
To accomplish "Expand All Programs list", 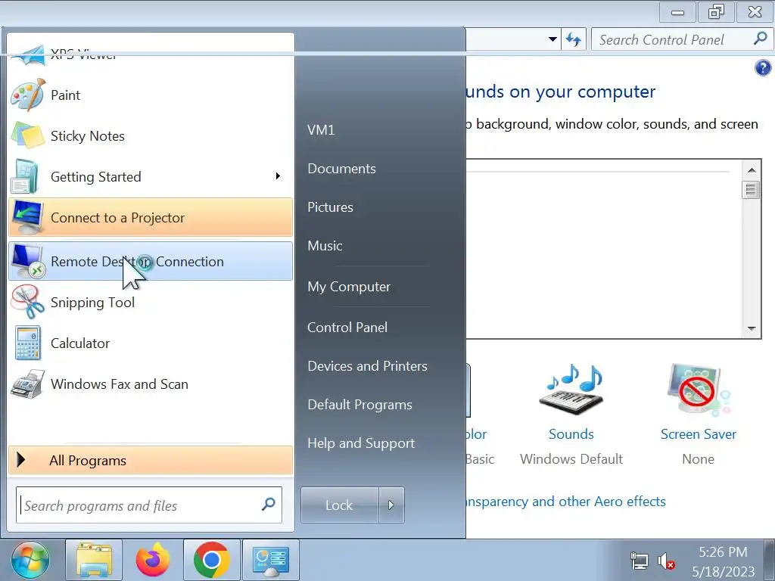I will click(151, 460).
